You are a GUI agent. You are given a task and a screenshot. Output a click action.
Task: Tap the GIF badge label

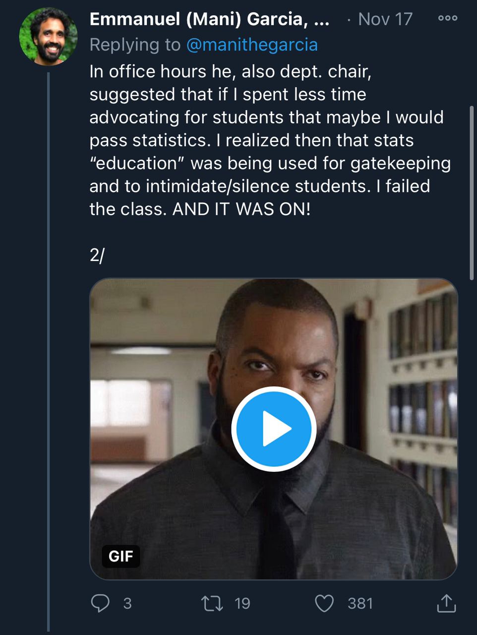point(121,556)
